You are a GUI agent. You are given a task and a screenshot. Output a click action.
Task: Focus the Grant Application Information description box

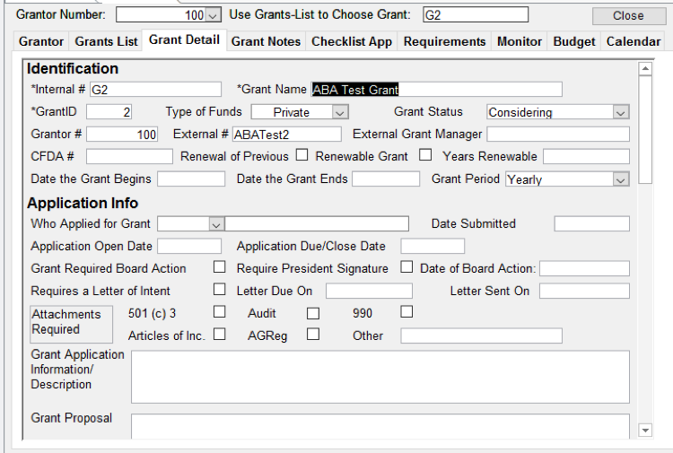(x=380, y=376)
